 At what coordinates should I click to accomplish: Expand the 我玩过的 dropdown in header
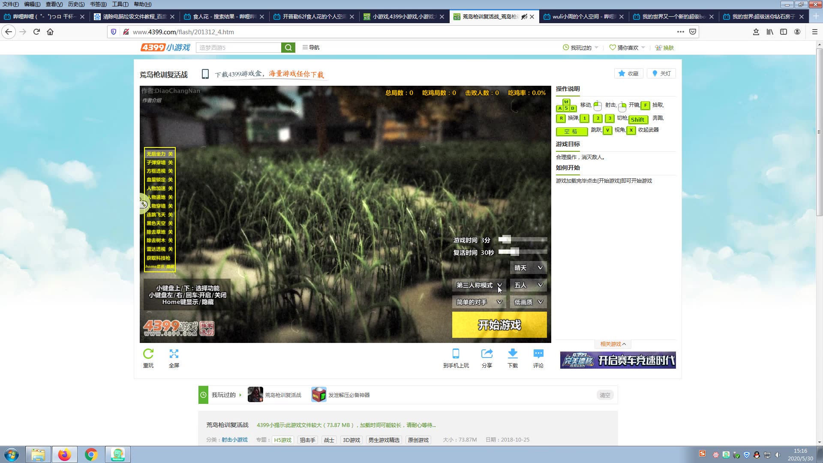coord(580,48)
